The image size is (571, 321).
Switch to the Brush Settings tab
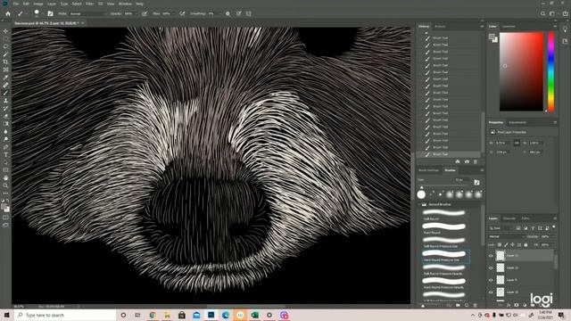(428, 170)
